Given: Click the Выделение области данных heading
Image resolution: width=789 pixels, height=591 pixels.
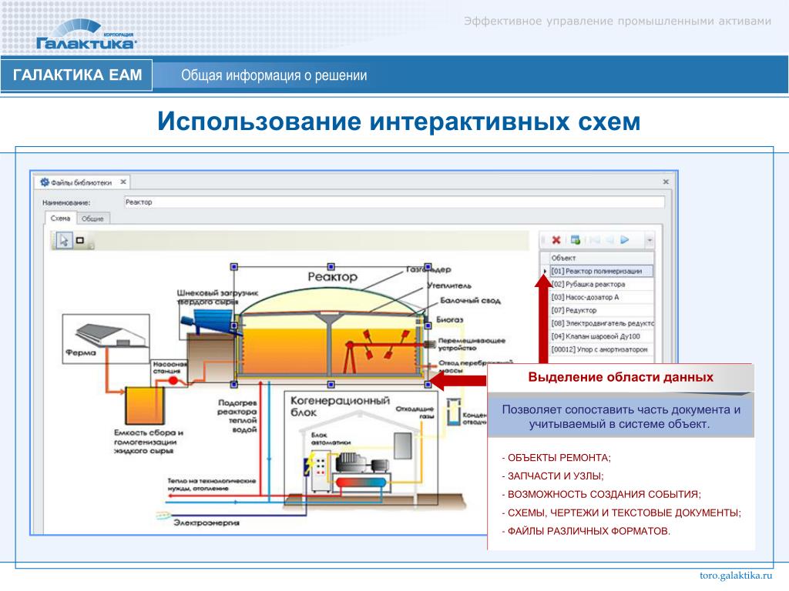Looking at the screenshot, I should point(620,377).
